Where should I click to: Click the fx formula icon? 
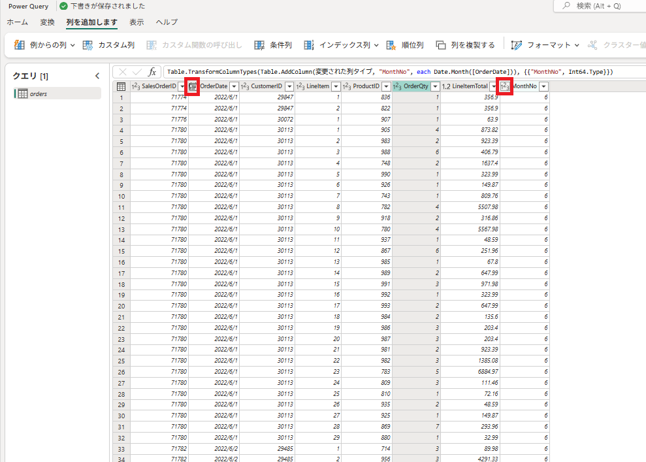click(152, 72)
